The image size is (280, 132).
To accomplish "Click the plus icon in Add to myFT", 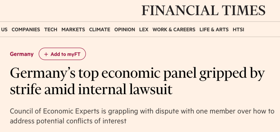I will click(x=46, y=54).
